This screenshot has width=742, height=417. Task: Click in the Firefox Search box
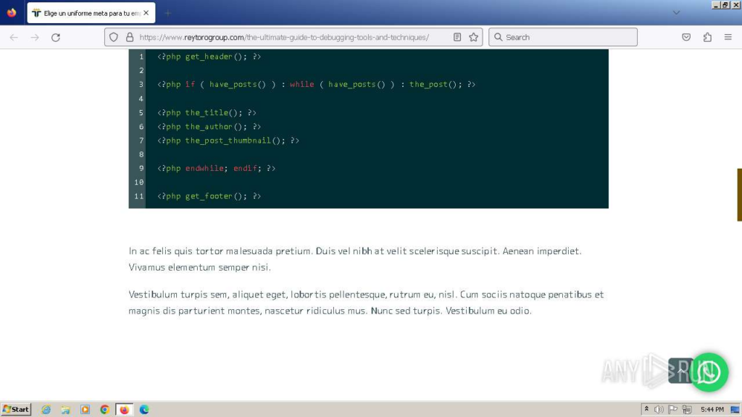click(565, 38)
